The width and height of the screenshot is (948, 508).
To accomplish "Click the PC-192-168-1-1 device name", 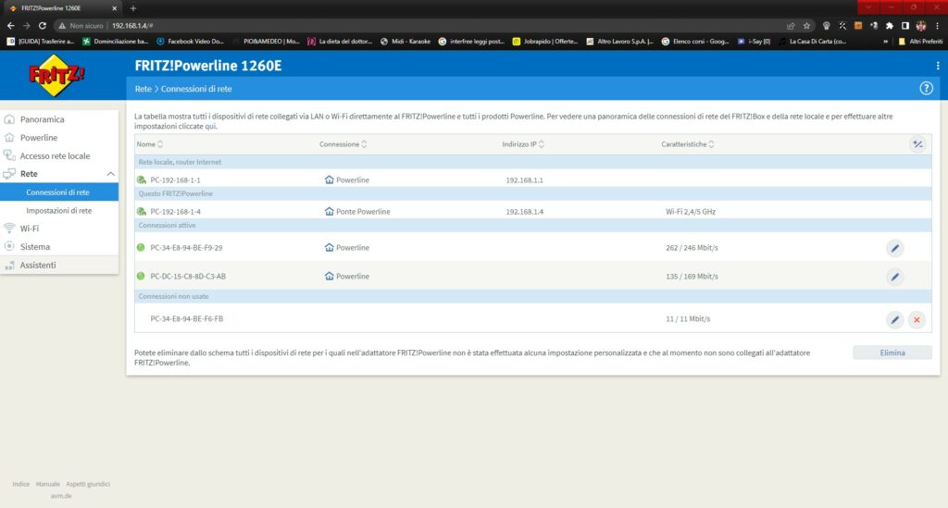I will point(175,180).
